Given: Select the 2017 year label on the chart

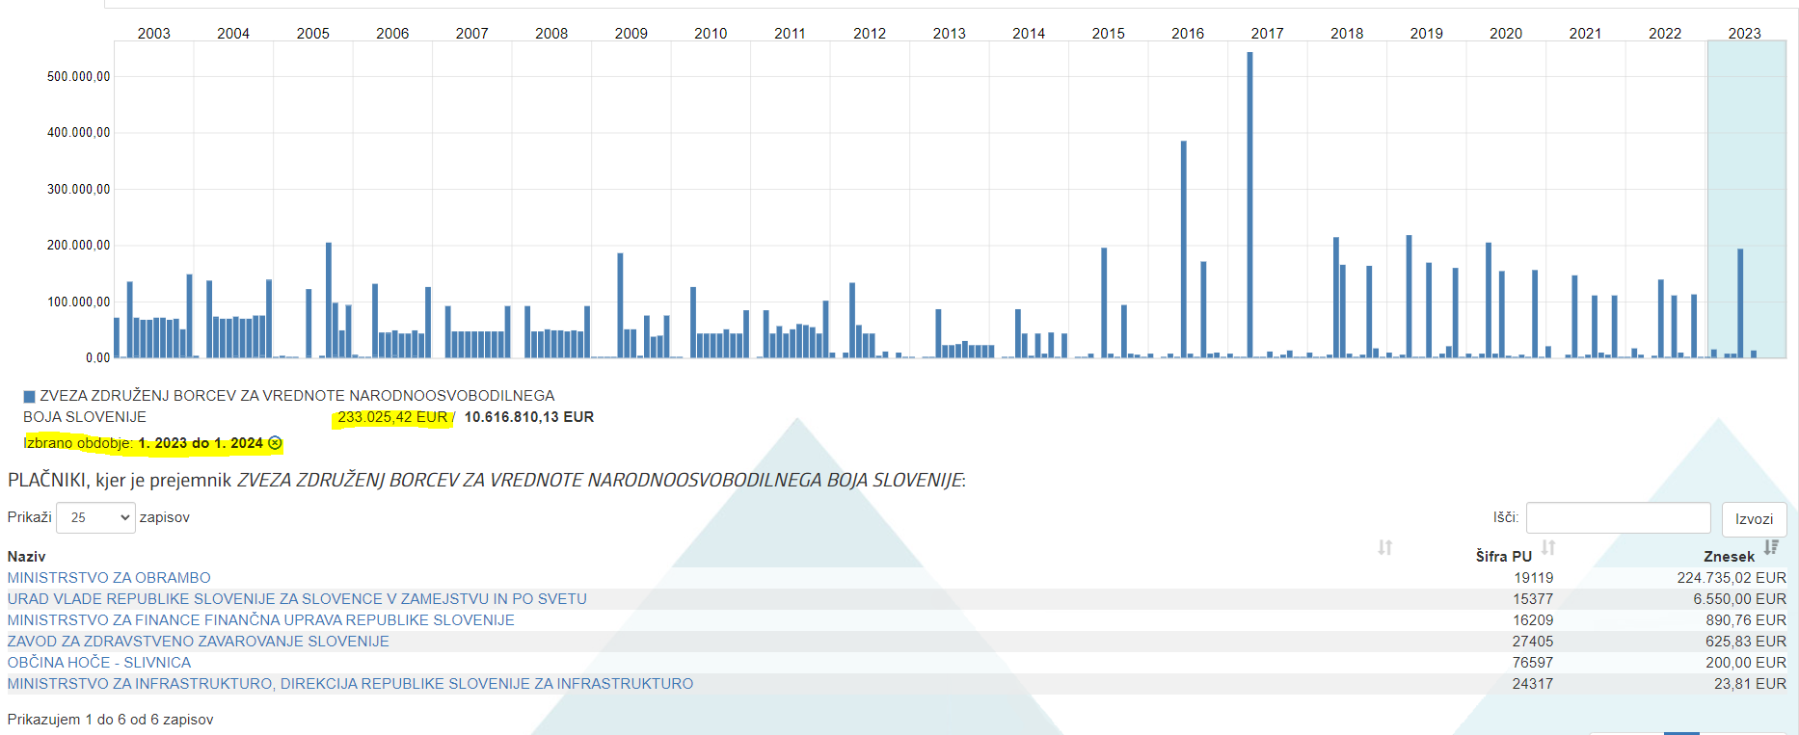Looking at the screenshot, I should [x=1267, y=33].
